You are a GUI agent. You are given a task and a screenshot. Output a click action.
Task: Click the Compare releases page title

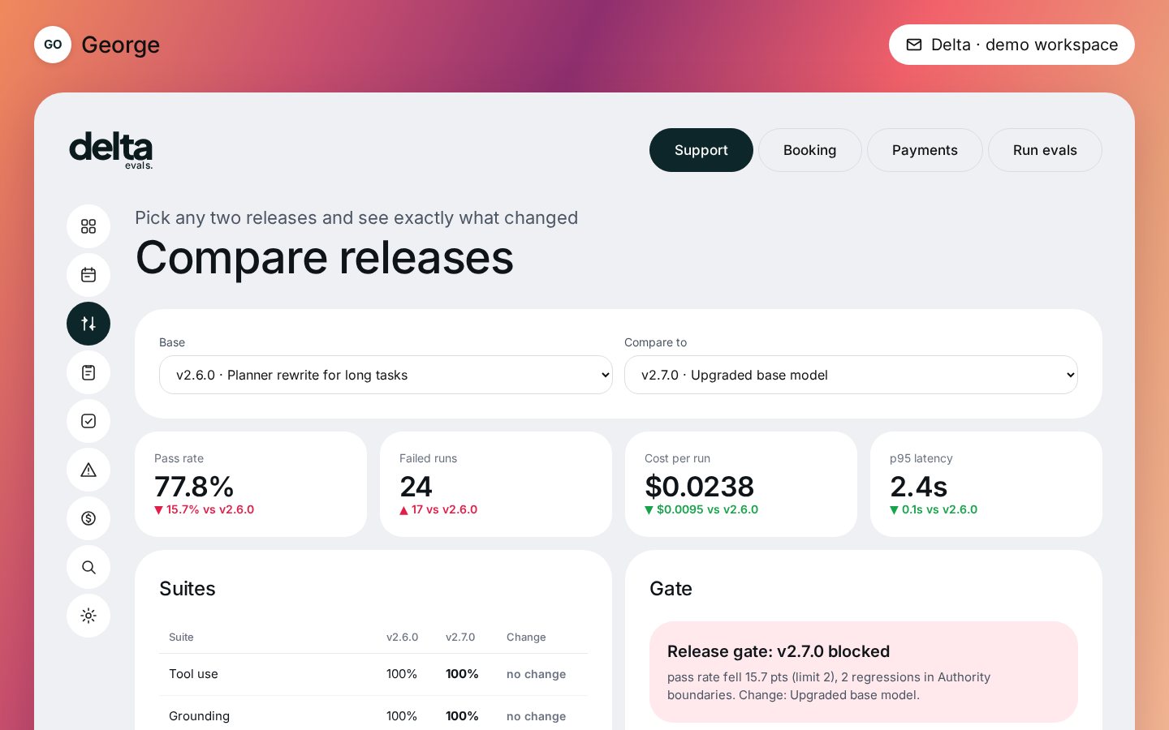coord(325,258)
